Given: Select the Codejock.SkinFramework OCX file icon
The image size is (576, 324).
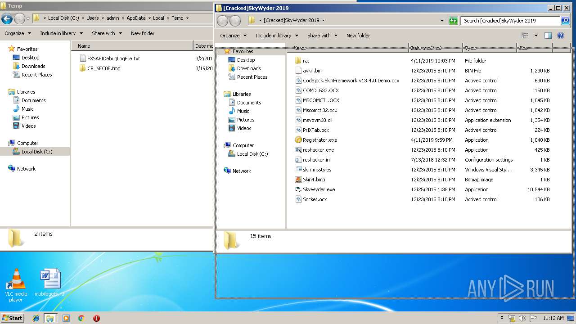Looking at the screenshot, I should 298,81.
